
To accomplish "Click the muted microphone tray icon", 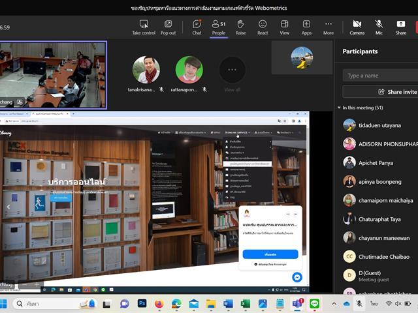I will (x=359, y=303).
